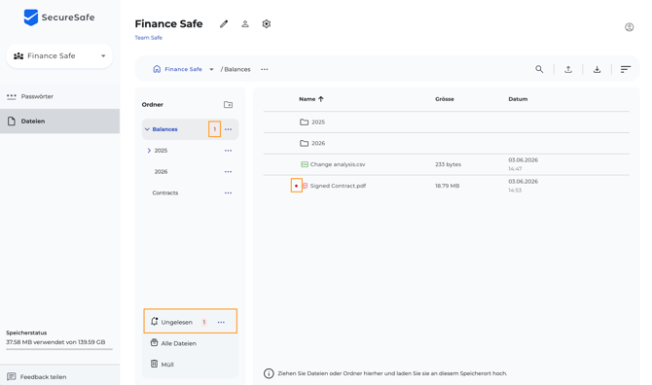Click the folder icon of the 2025 row
652x385 pixels.
pos(305,122)
